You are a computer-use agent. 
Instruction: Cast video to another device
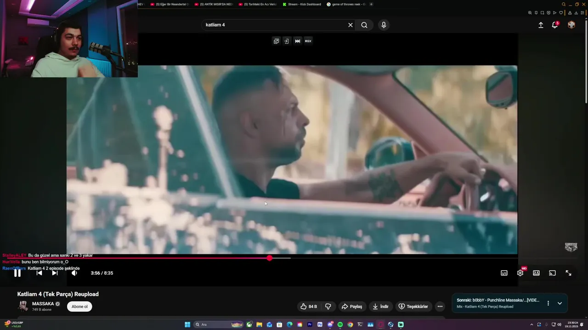[552, 273]
